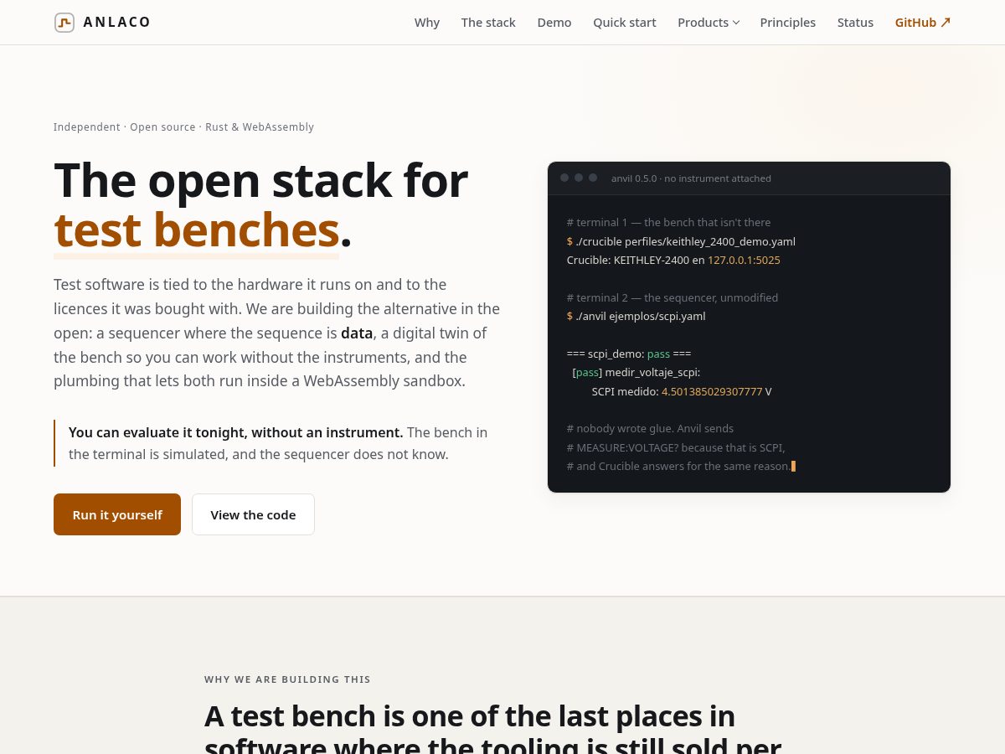Select the '127.0.0.1:5025' address text
This screenshot has height=754, width=1005.
[744, 260]
